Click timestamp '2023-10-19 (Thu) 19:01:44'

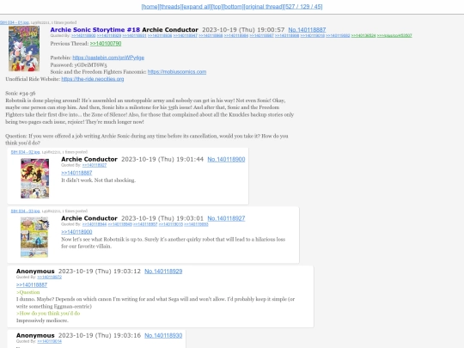pyautogui.click(x=162, y=159)
